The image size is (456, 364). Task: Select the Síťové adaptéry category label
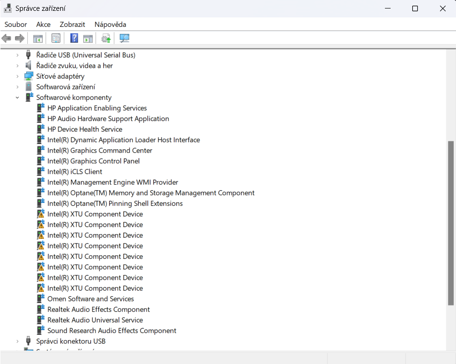60,76
